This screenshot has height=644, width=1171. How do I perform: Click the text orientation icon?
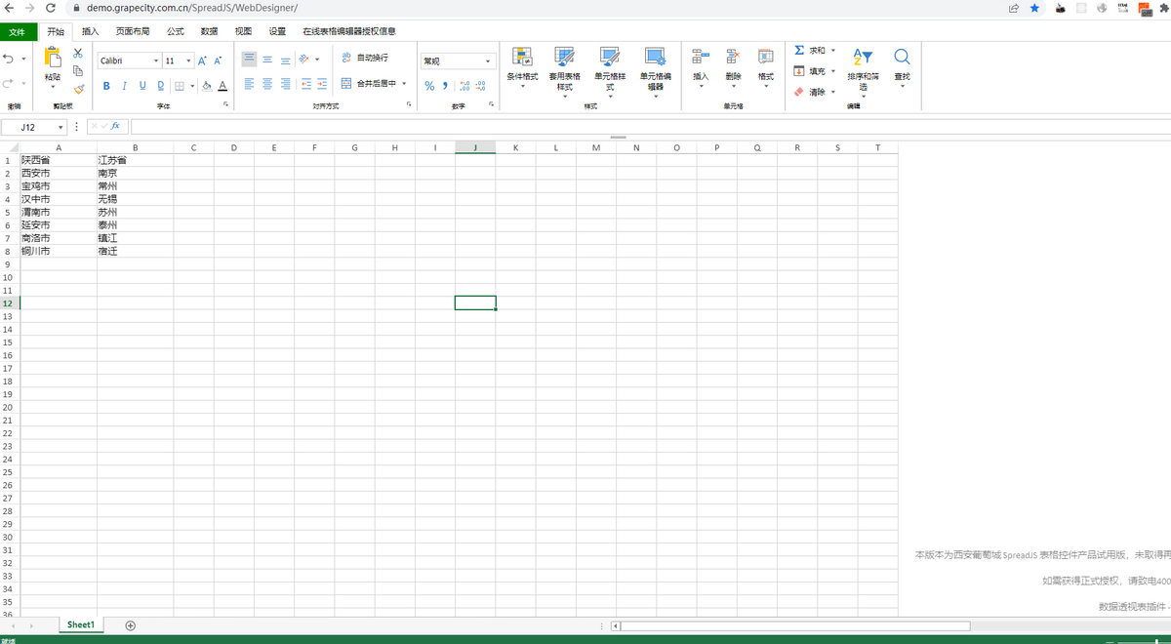[x=303, y=60]
